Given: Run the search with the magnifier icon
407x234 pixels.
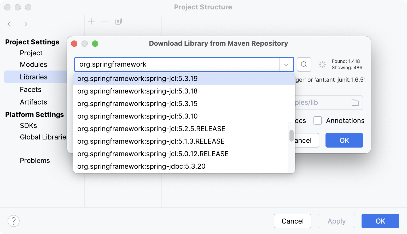Looking at the screenshot, I should click(x=304, y=65).
